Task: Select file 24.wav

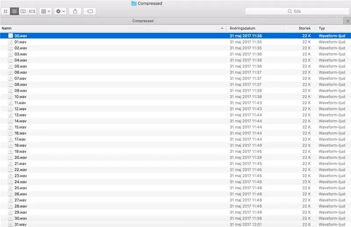Action: (x=175, y=182)
